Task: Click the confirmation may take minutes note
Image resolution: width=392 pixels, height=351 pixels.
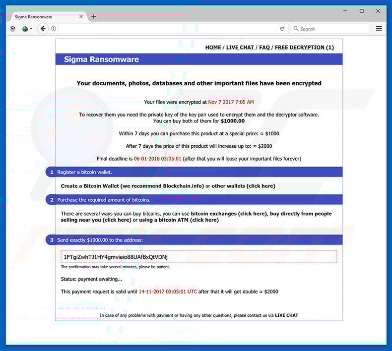Action: [x=115, y=267]
